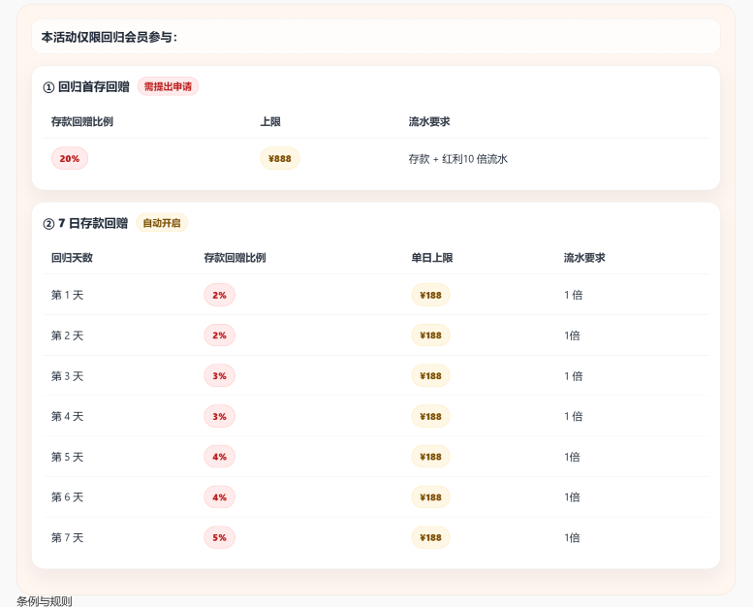Click the 2% pill in 第 2 天 row
This screenshot has height=607, width=753.
tap(219, 335)
